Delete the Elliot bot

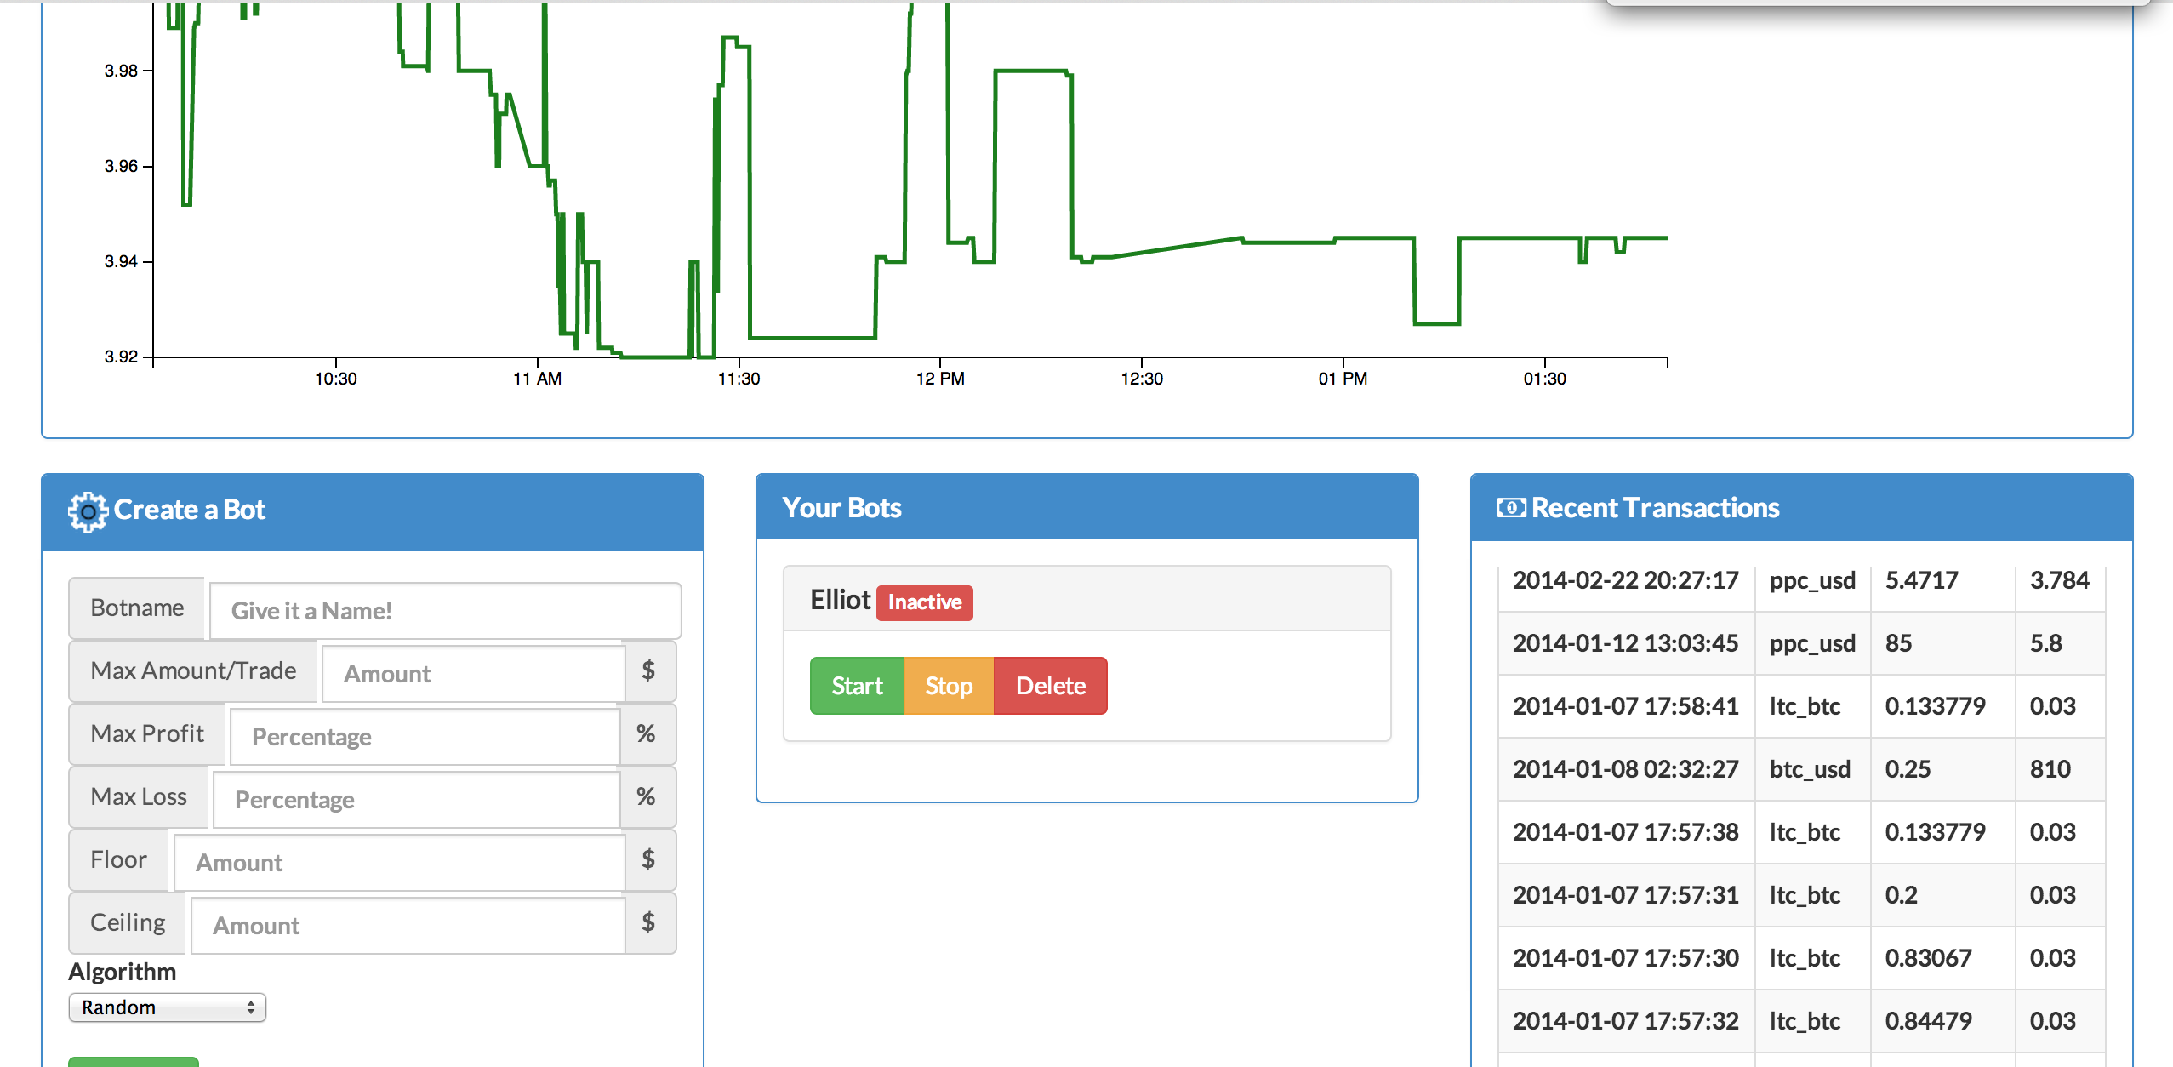point(1051,686)
